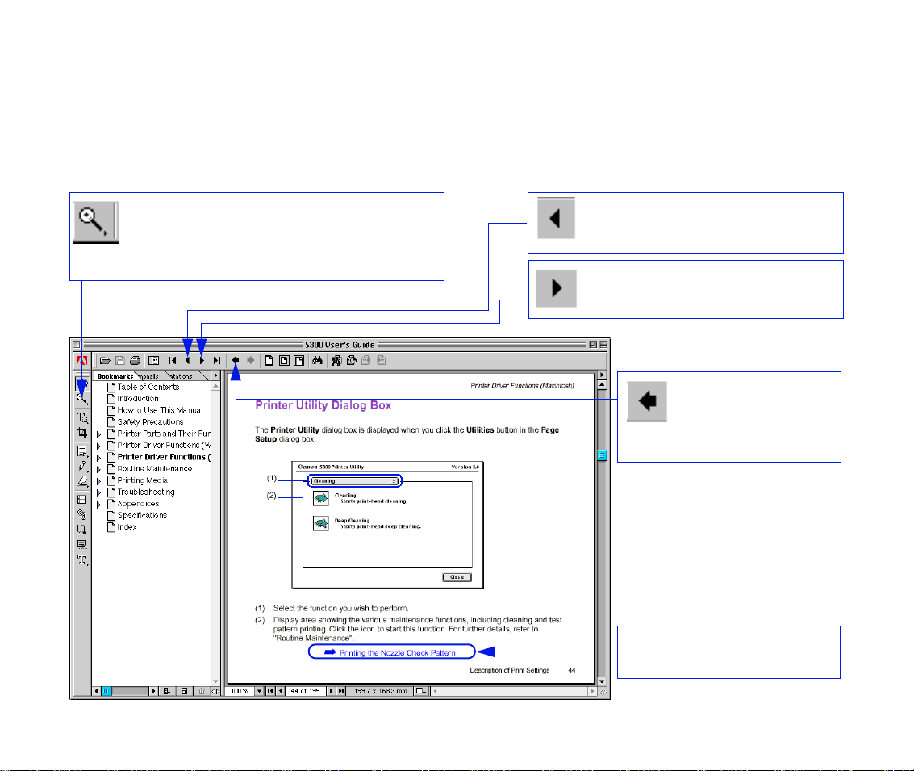Click the Open file icon in toolbar
This screenshot has height=771, width=914.
[105, 360]
